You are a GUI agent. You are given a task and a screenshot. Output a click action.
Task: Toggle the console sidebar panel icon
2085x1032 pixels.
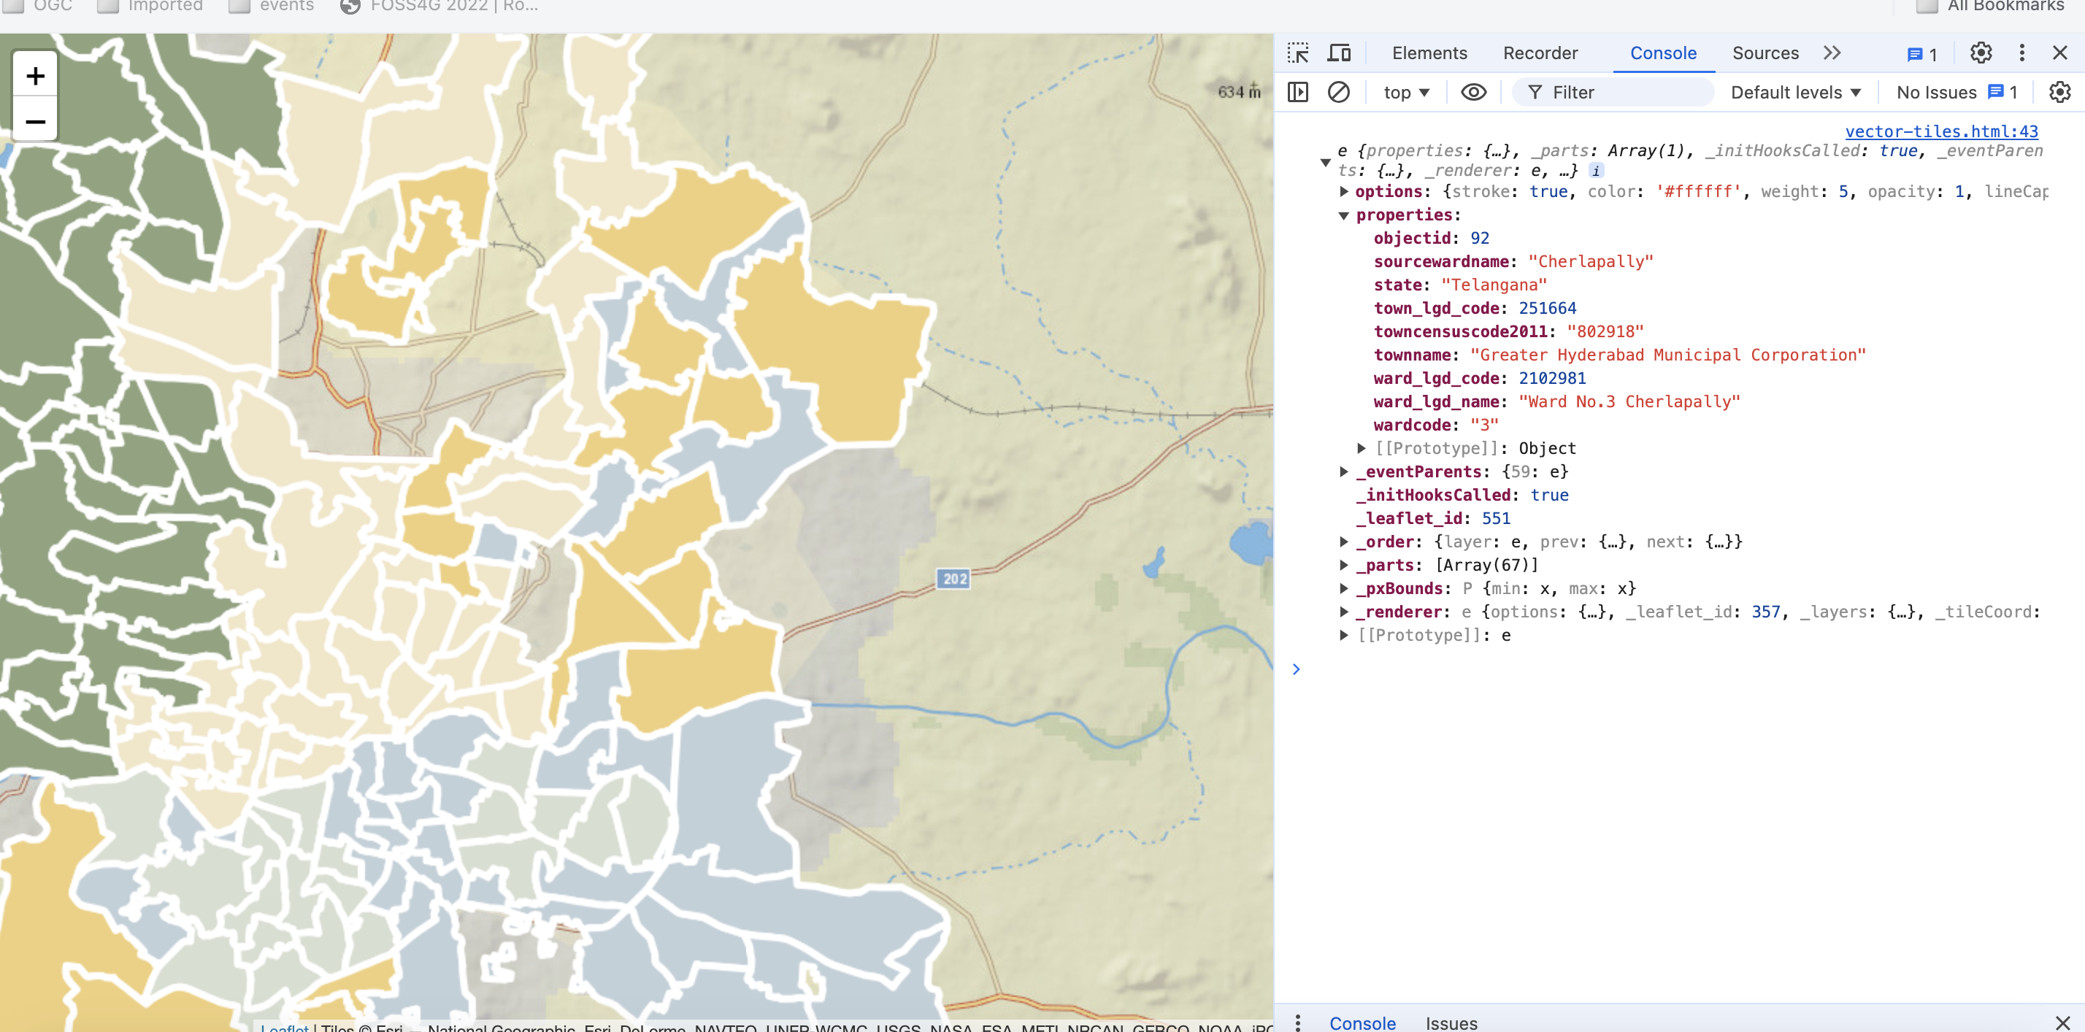pyautogui.click(x=1297, y=92)
